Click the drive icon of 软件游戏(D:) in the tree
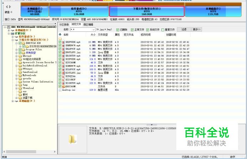The width and height of the screenshot is (247, 159). tap(16, 37)
